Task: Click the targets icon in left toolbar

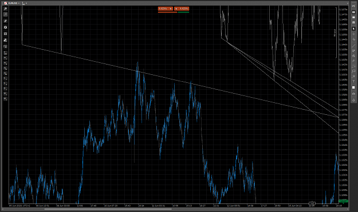Action: [x=5, y=46]
